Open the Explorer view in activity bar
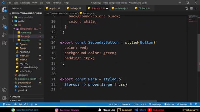 (x=4, y=9)
